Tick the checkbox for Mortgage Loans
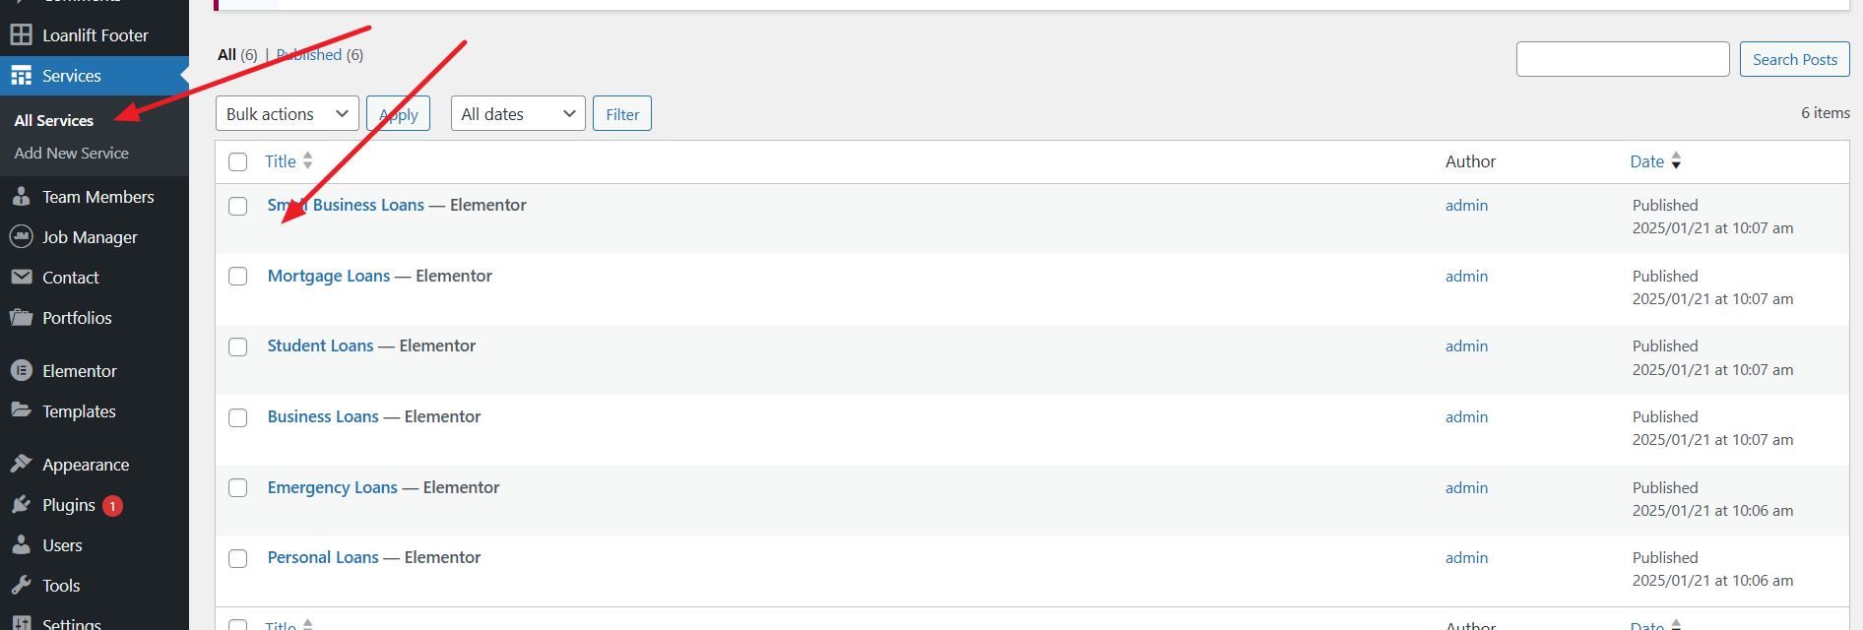This screenshot has width=1863, height=630. pyautogui.click(x=238, y=277)
